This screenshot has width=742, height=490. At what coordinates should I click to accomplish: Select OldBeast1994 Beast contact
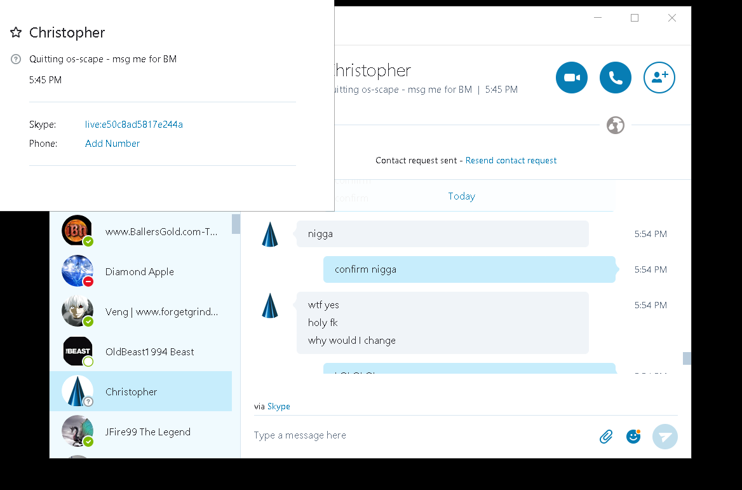(x=141, y=351)
